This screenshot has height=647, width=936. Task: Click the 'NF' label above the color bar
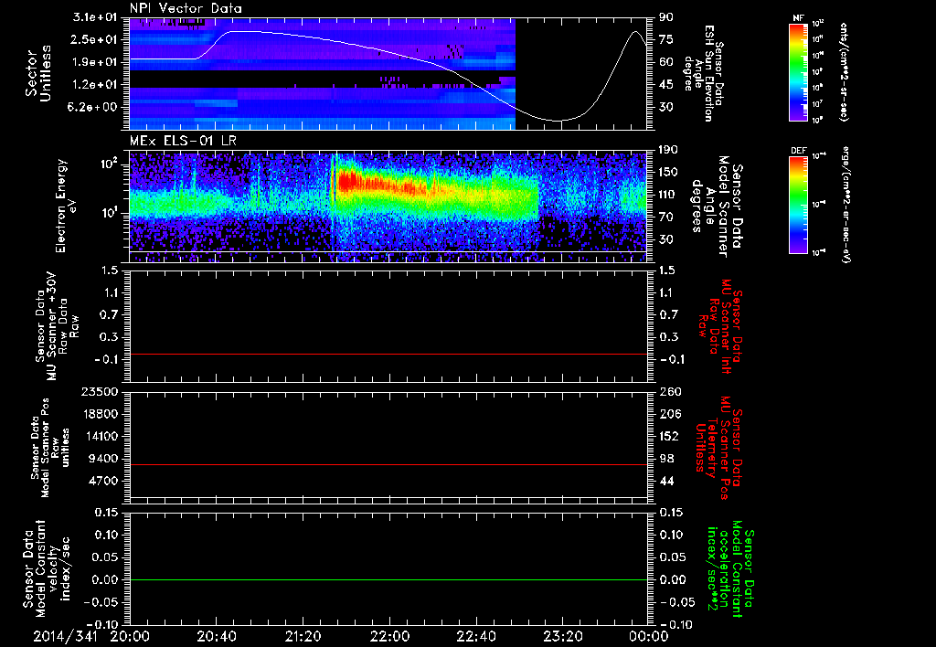coord(798,18)
